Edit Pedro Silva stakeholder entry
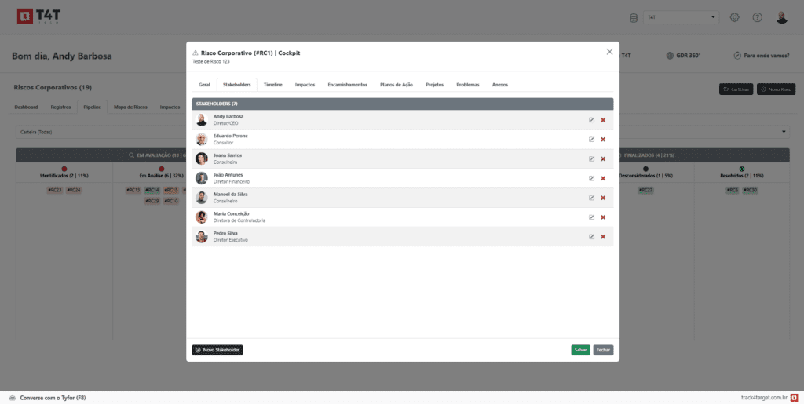This screenshot has width=804, height=404. coord(591,236)
